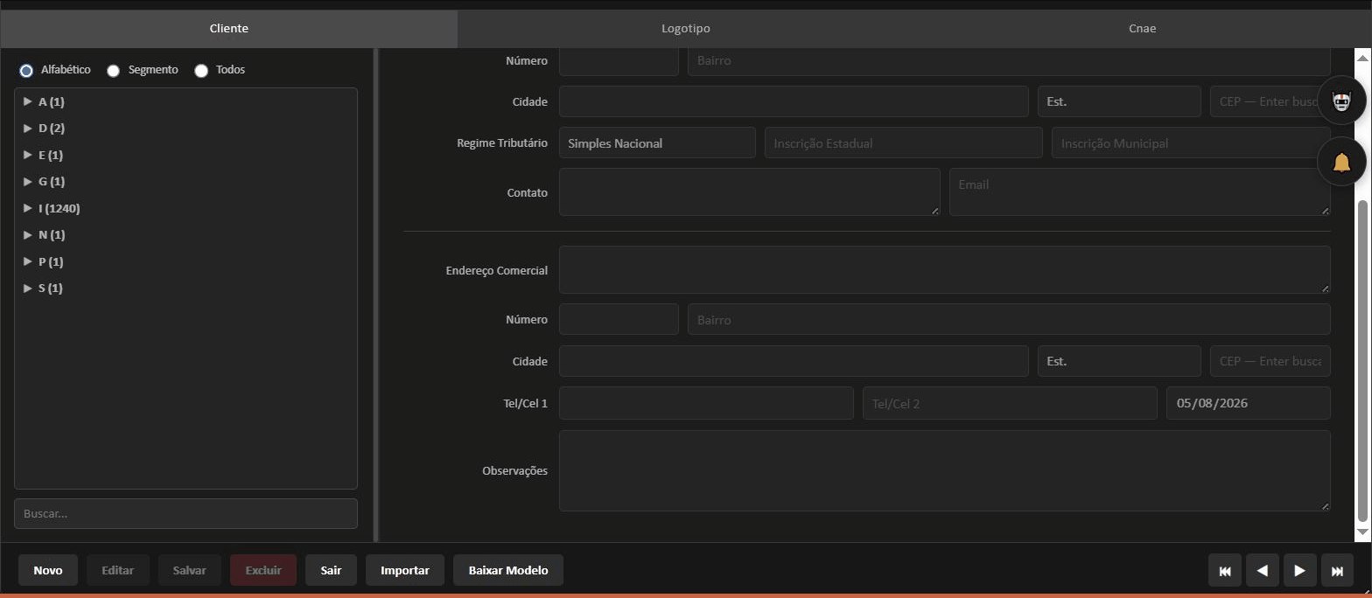Image resolution: width=1372 pixels, height=598 pixels.
Task: Click the Email text area
Action: (1140, 191)
